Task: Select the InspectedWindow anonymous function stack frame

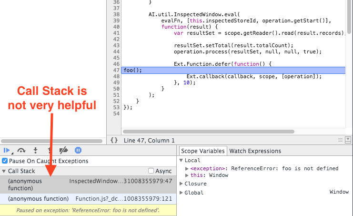Action: 88,185
